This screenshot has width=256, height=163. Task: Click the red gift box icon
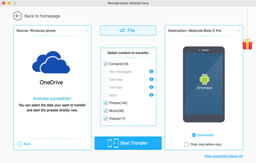(x=247, y=44)
